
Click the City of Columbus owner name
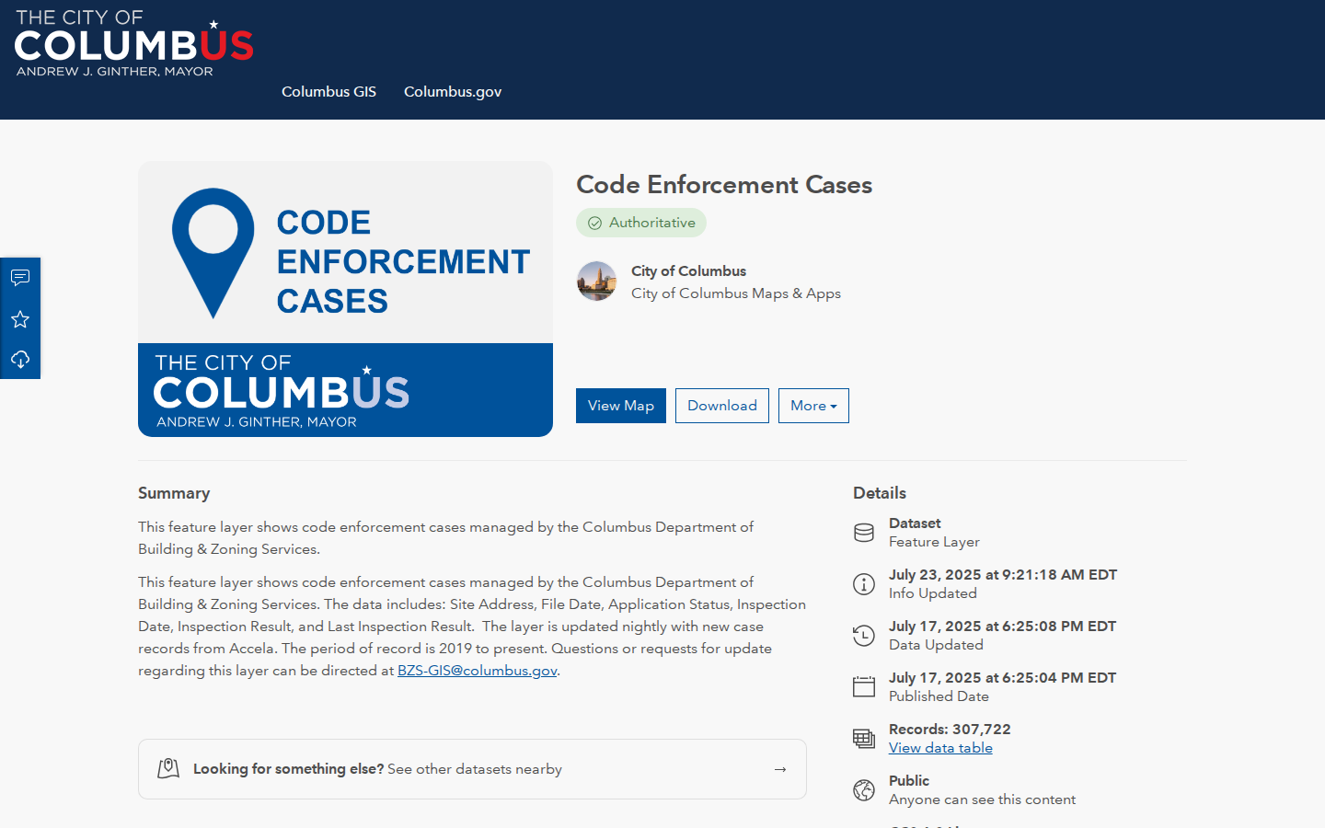688,271
